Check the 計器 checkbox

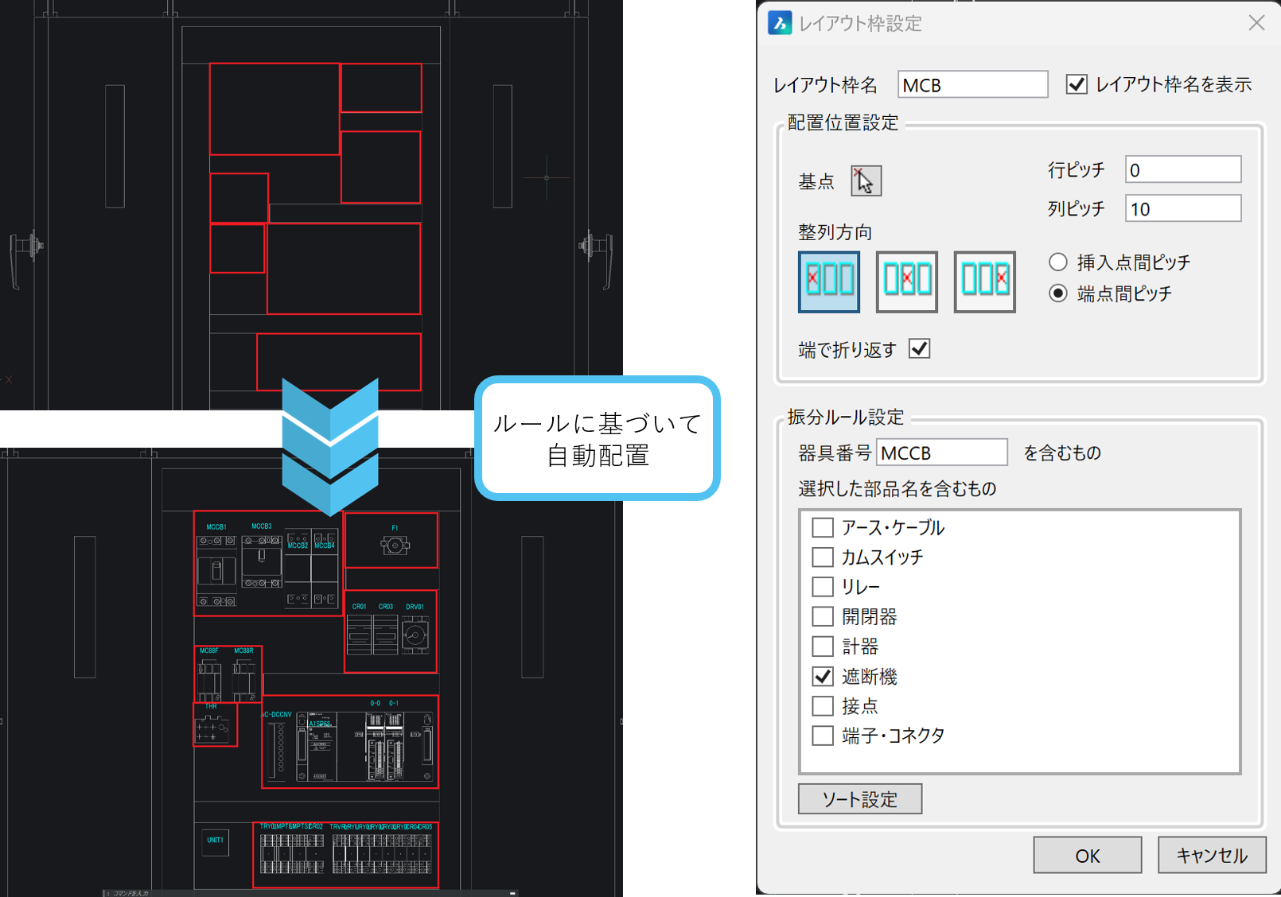tap(823, 646)
